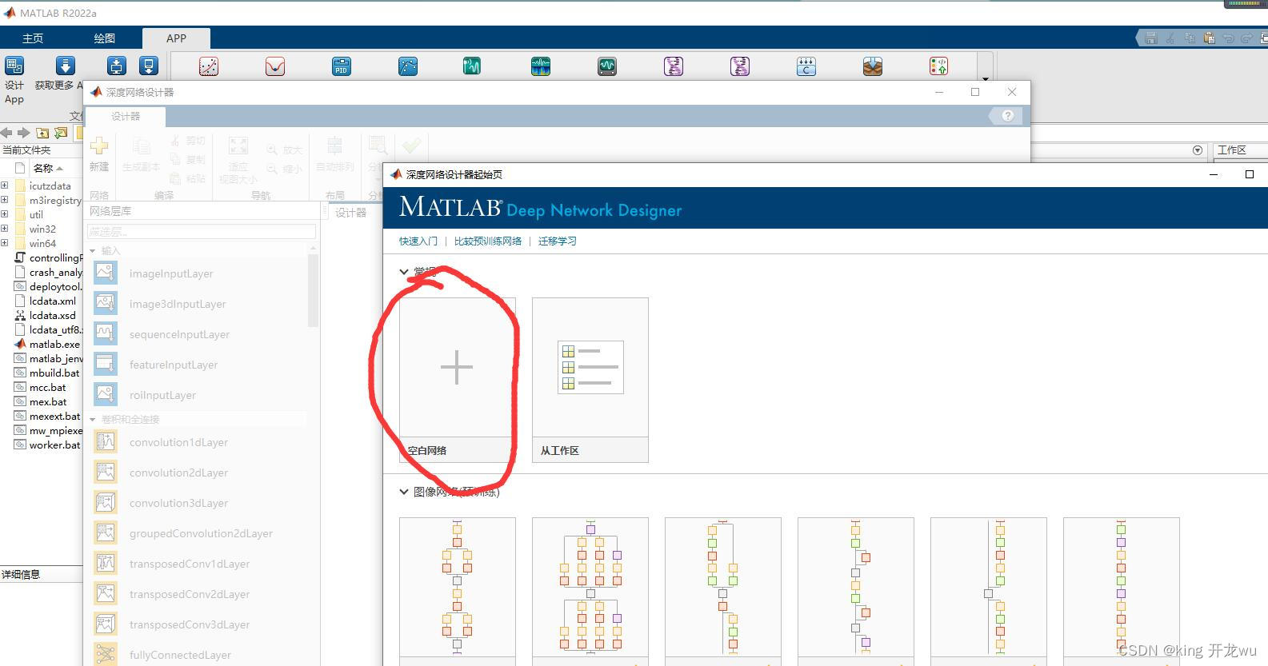
Task: Collapse the 图像网络 section on start page
Action: [x=404, y=492]
